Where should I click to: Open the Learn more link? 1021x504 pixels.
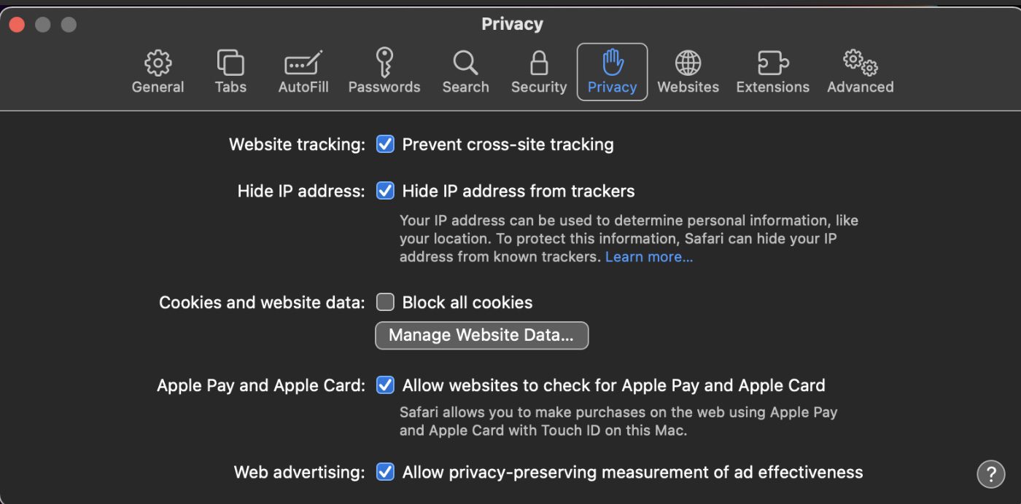[649, 257]
